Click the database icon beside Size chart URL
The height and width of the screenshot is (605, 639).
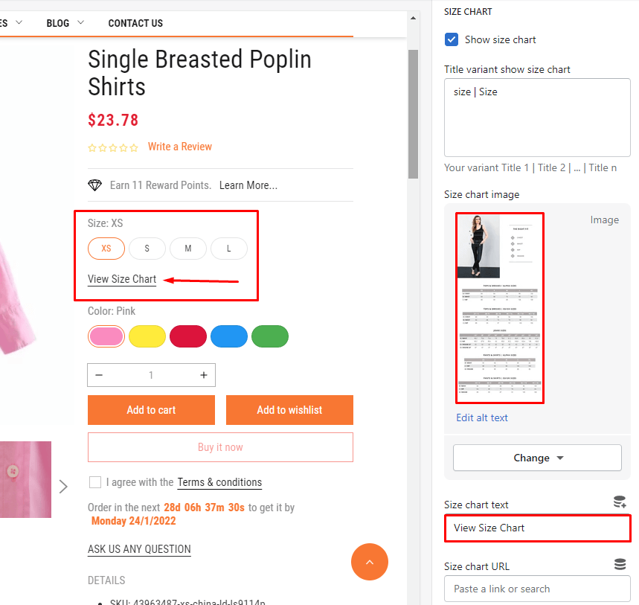(620, 565)
